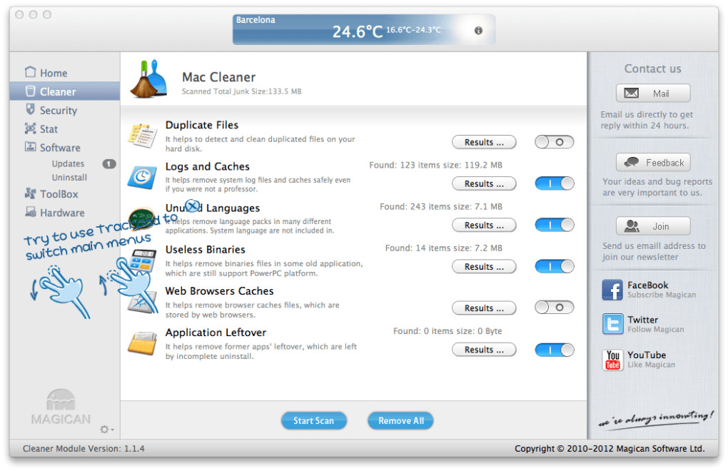728x471 pixels.
Task: Open Results for Duplicate Files
Action: [x=484, y=142]
